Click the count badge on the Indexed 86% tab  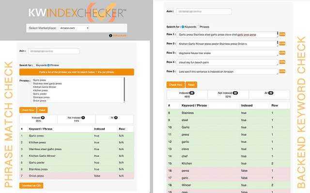(43, 118)
